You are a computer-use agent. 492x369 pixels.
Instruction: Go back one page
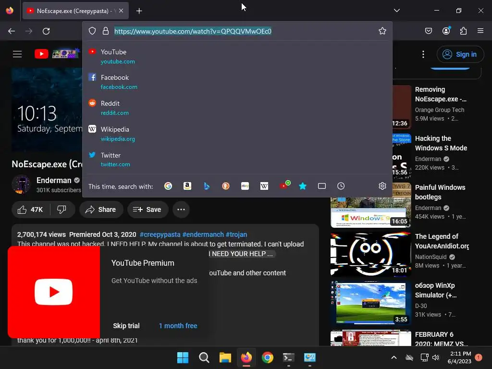(x=12, y=31)
